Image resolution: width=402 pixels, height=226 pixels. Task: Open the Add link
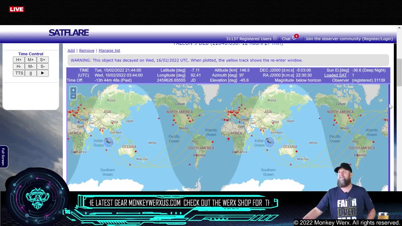click(x=71, y=51)
